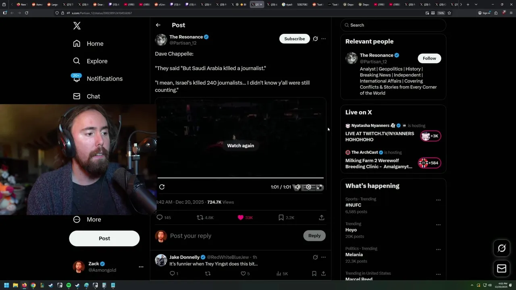The image size is (516, 290).
Task: Click the browser address bar URL
Action: point(102,13)
